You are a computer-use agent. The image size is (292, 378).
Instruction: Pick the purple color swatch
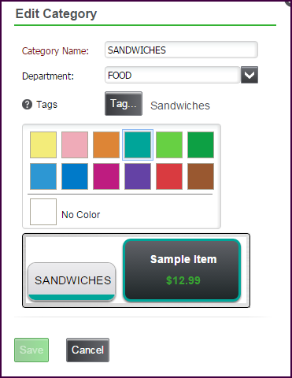pyautogui.click(x=138, y=176)
